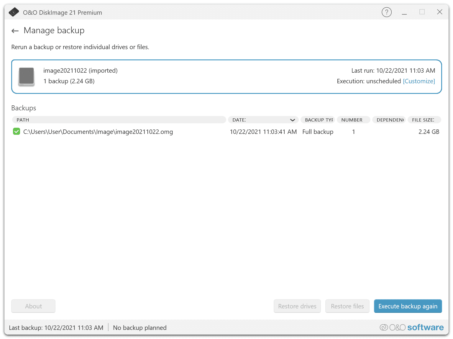Click the Restore files button
Screen dimensions: 453x339
tap(347, 306)
